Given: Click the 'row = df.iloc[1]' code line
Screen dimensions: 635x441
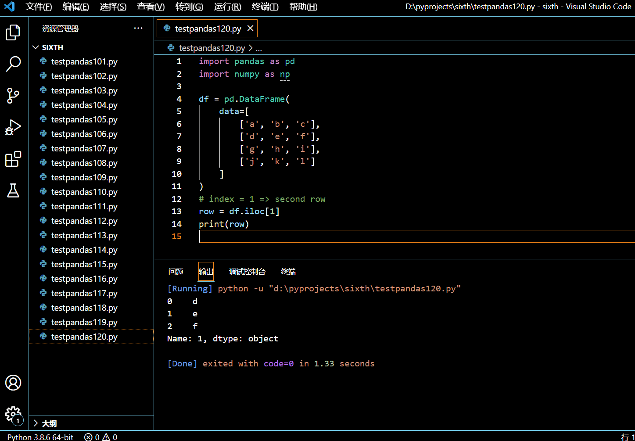Looking at the screenshot, I should pos(239,212).
